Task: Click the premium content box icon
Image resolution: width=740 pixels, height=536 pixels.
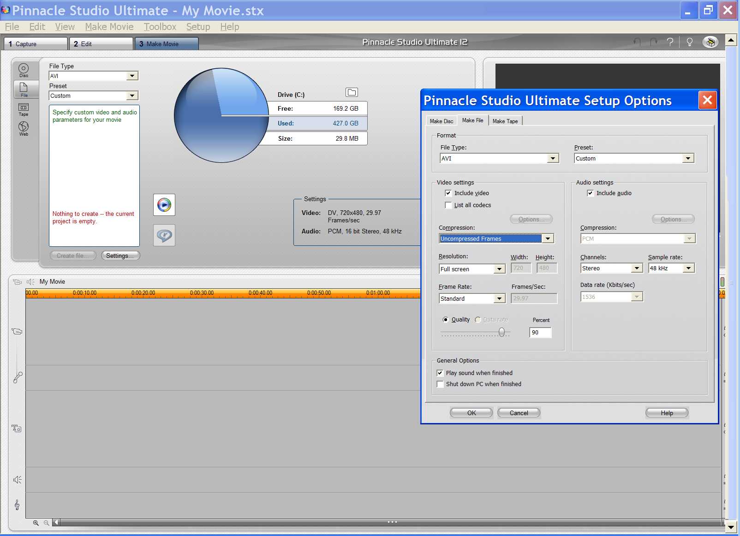Action: click(710, 42)
